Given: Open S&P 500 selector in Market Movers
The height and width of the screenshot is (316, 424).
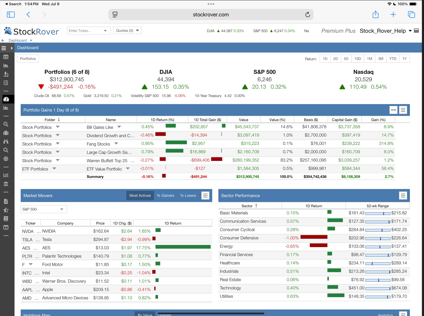Looking at the screenshot, I should pos(44,209).
